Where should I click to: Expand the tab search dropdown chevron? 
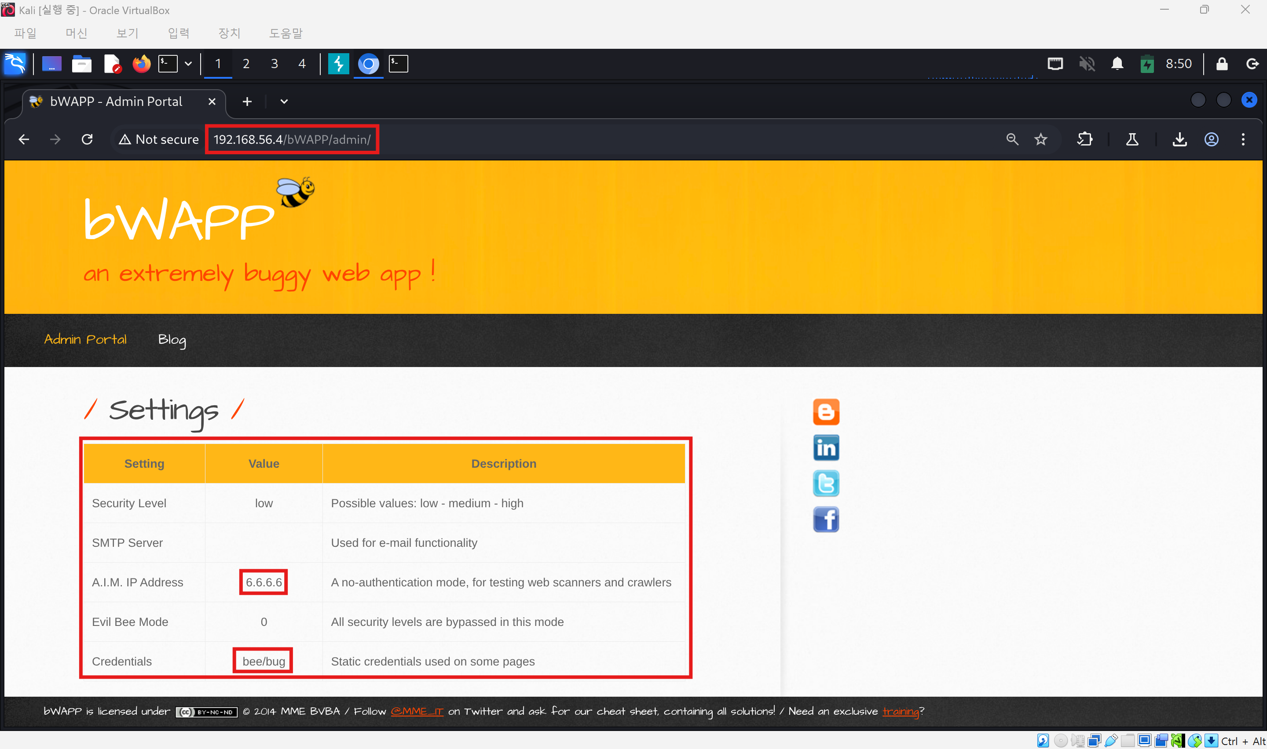point(284,102)
